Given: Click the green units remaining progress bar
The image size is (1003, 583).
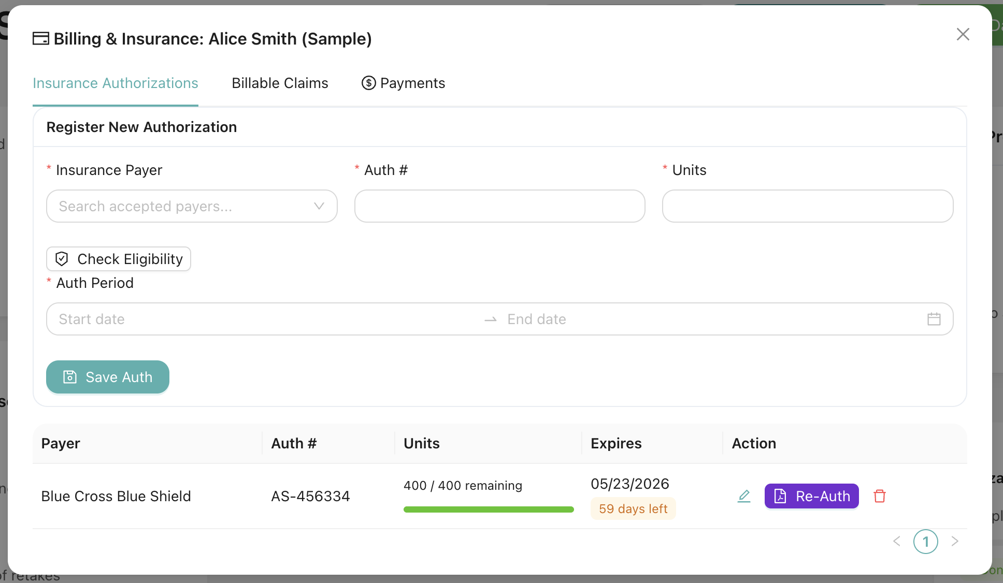Looking at the screenshot, I should [x=488, y=509].
